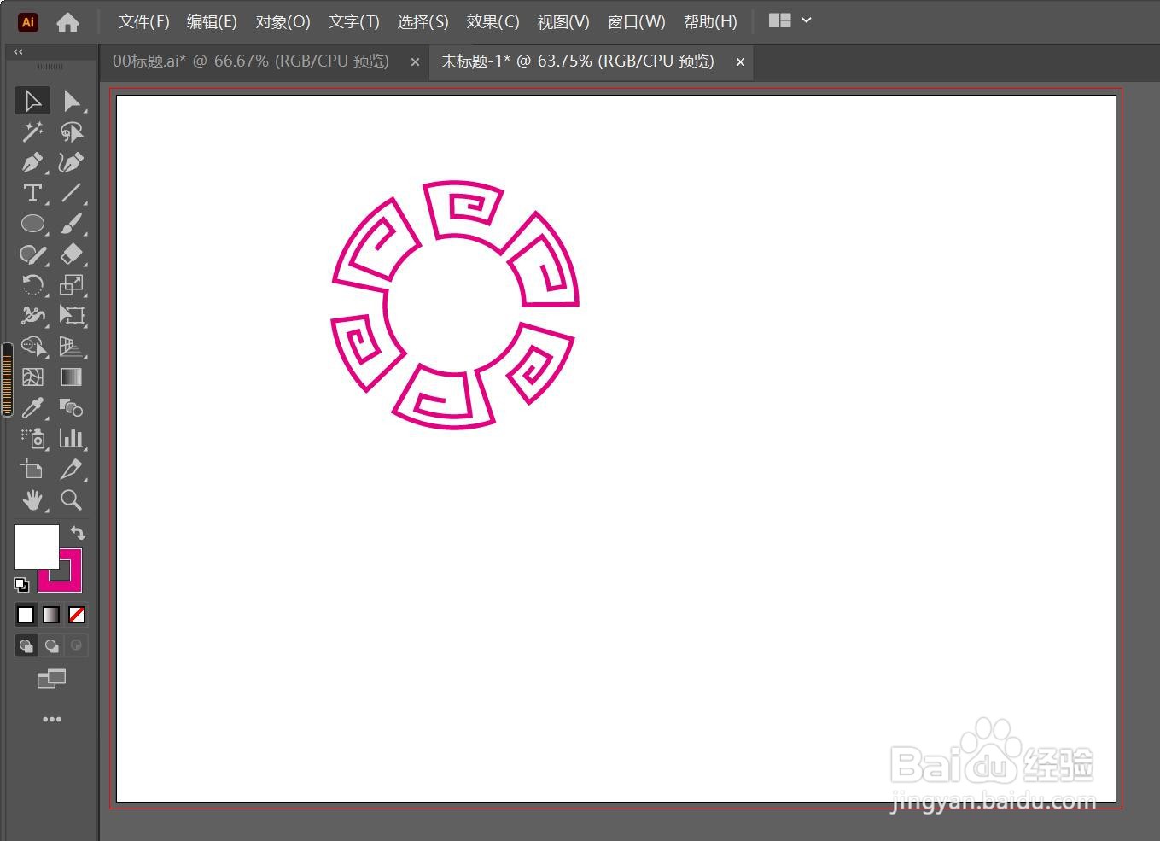This screenshot has width=1160, height=841.
Task: Set paint type to Gradient
Action: click(51, 615)
